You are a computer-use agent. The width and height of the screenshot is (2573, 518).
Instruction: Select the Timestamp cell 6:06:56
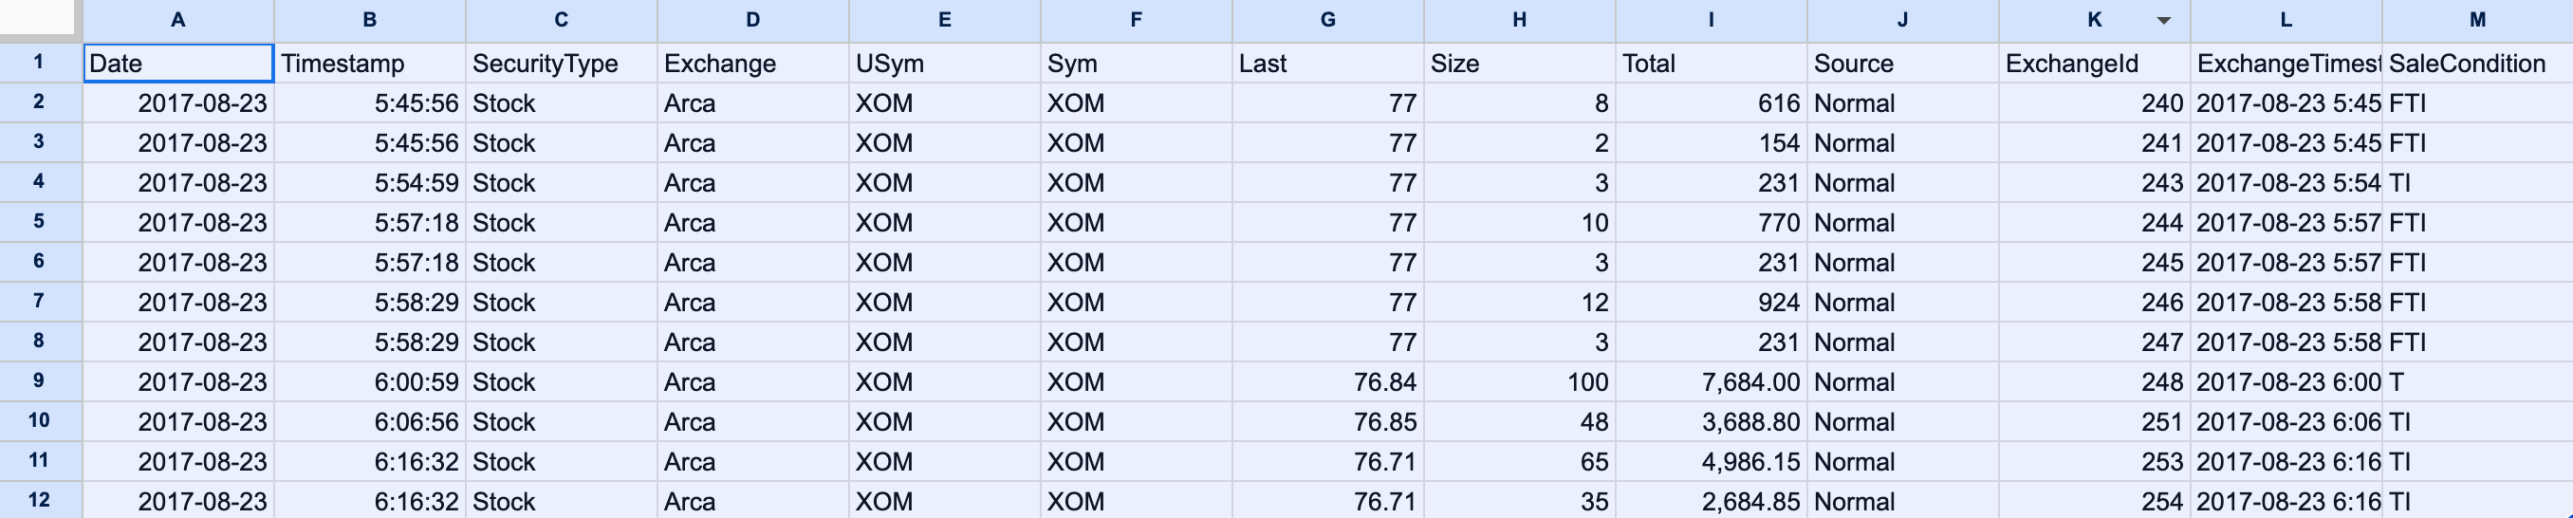coord(370,422)
